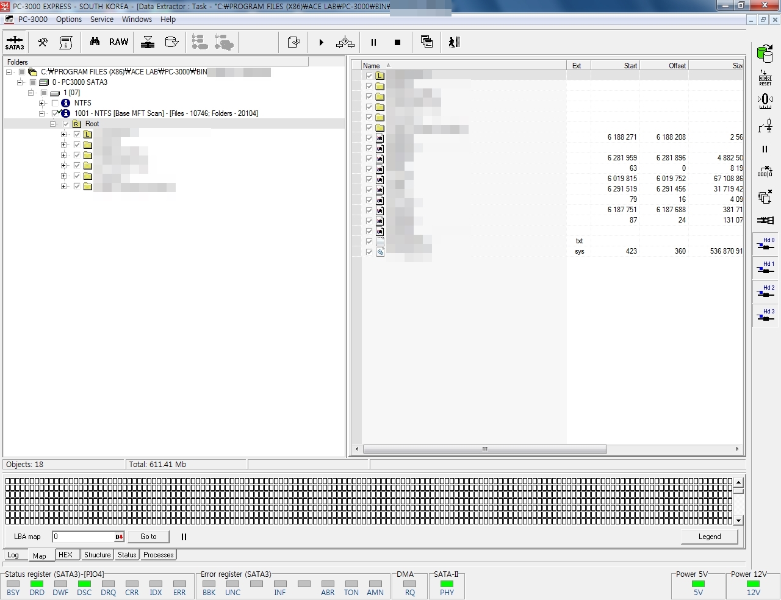The height and width of the screenshot is (600, 781).
Task: Click the Legend button
Action: click(x=710, y=537)
